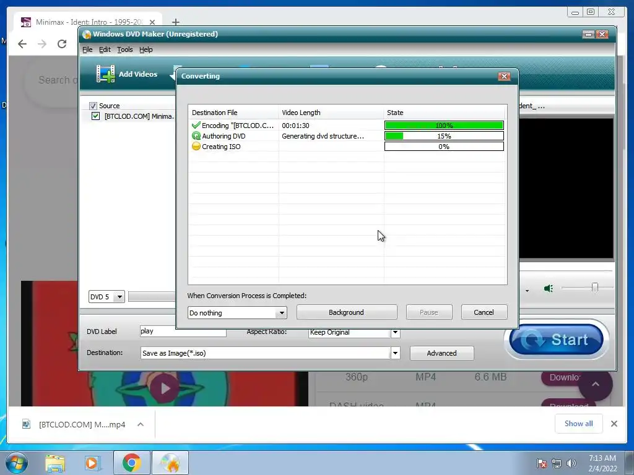Viewport: 634px width, 475px height.
Task: Close the Minimax Ident Chrome tab
Action: point(152,22)
